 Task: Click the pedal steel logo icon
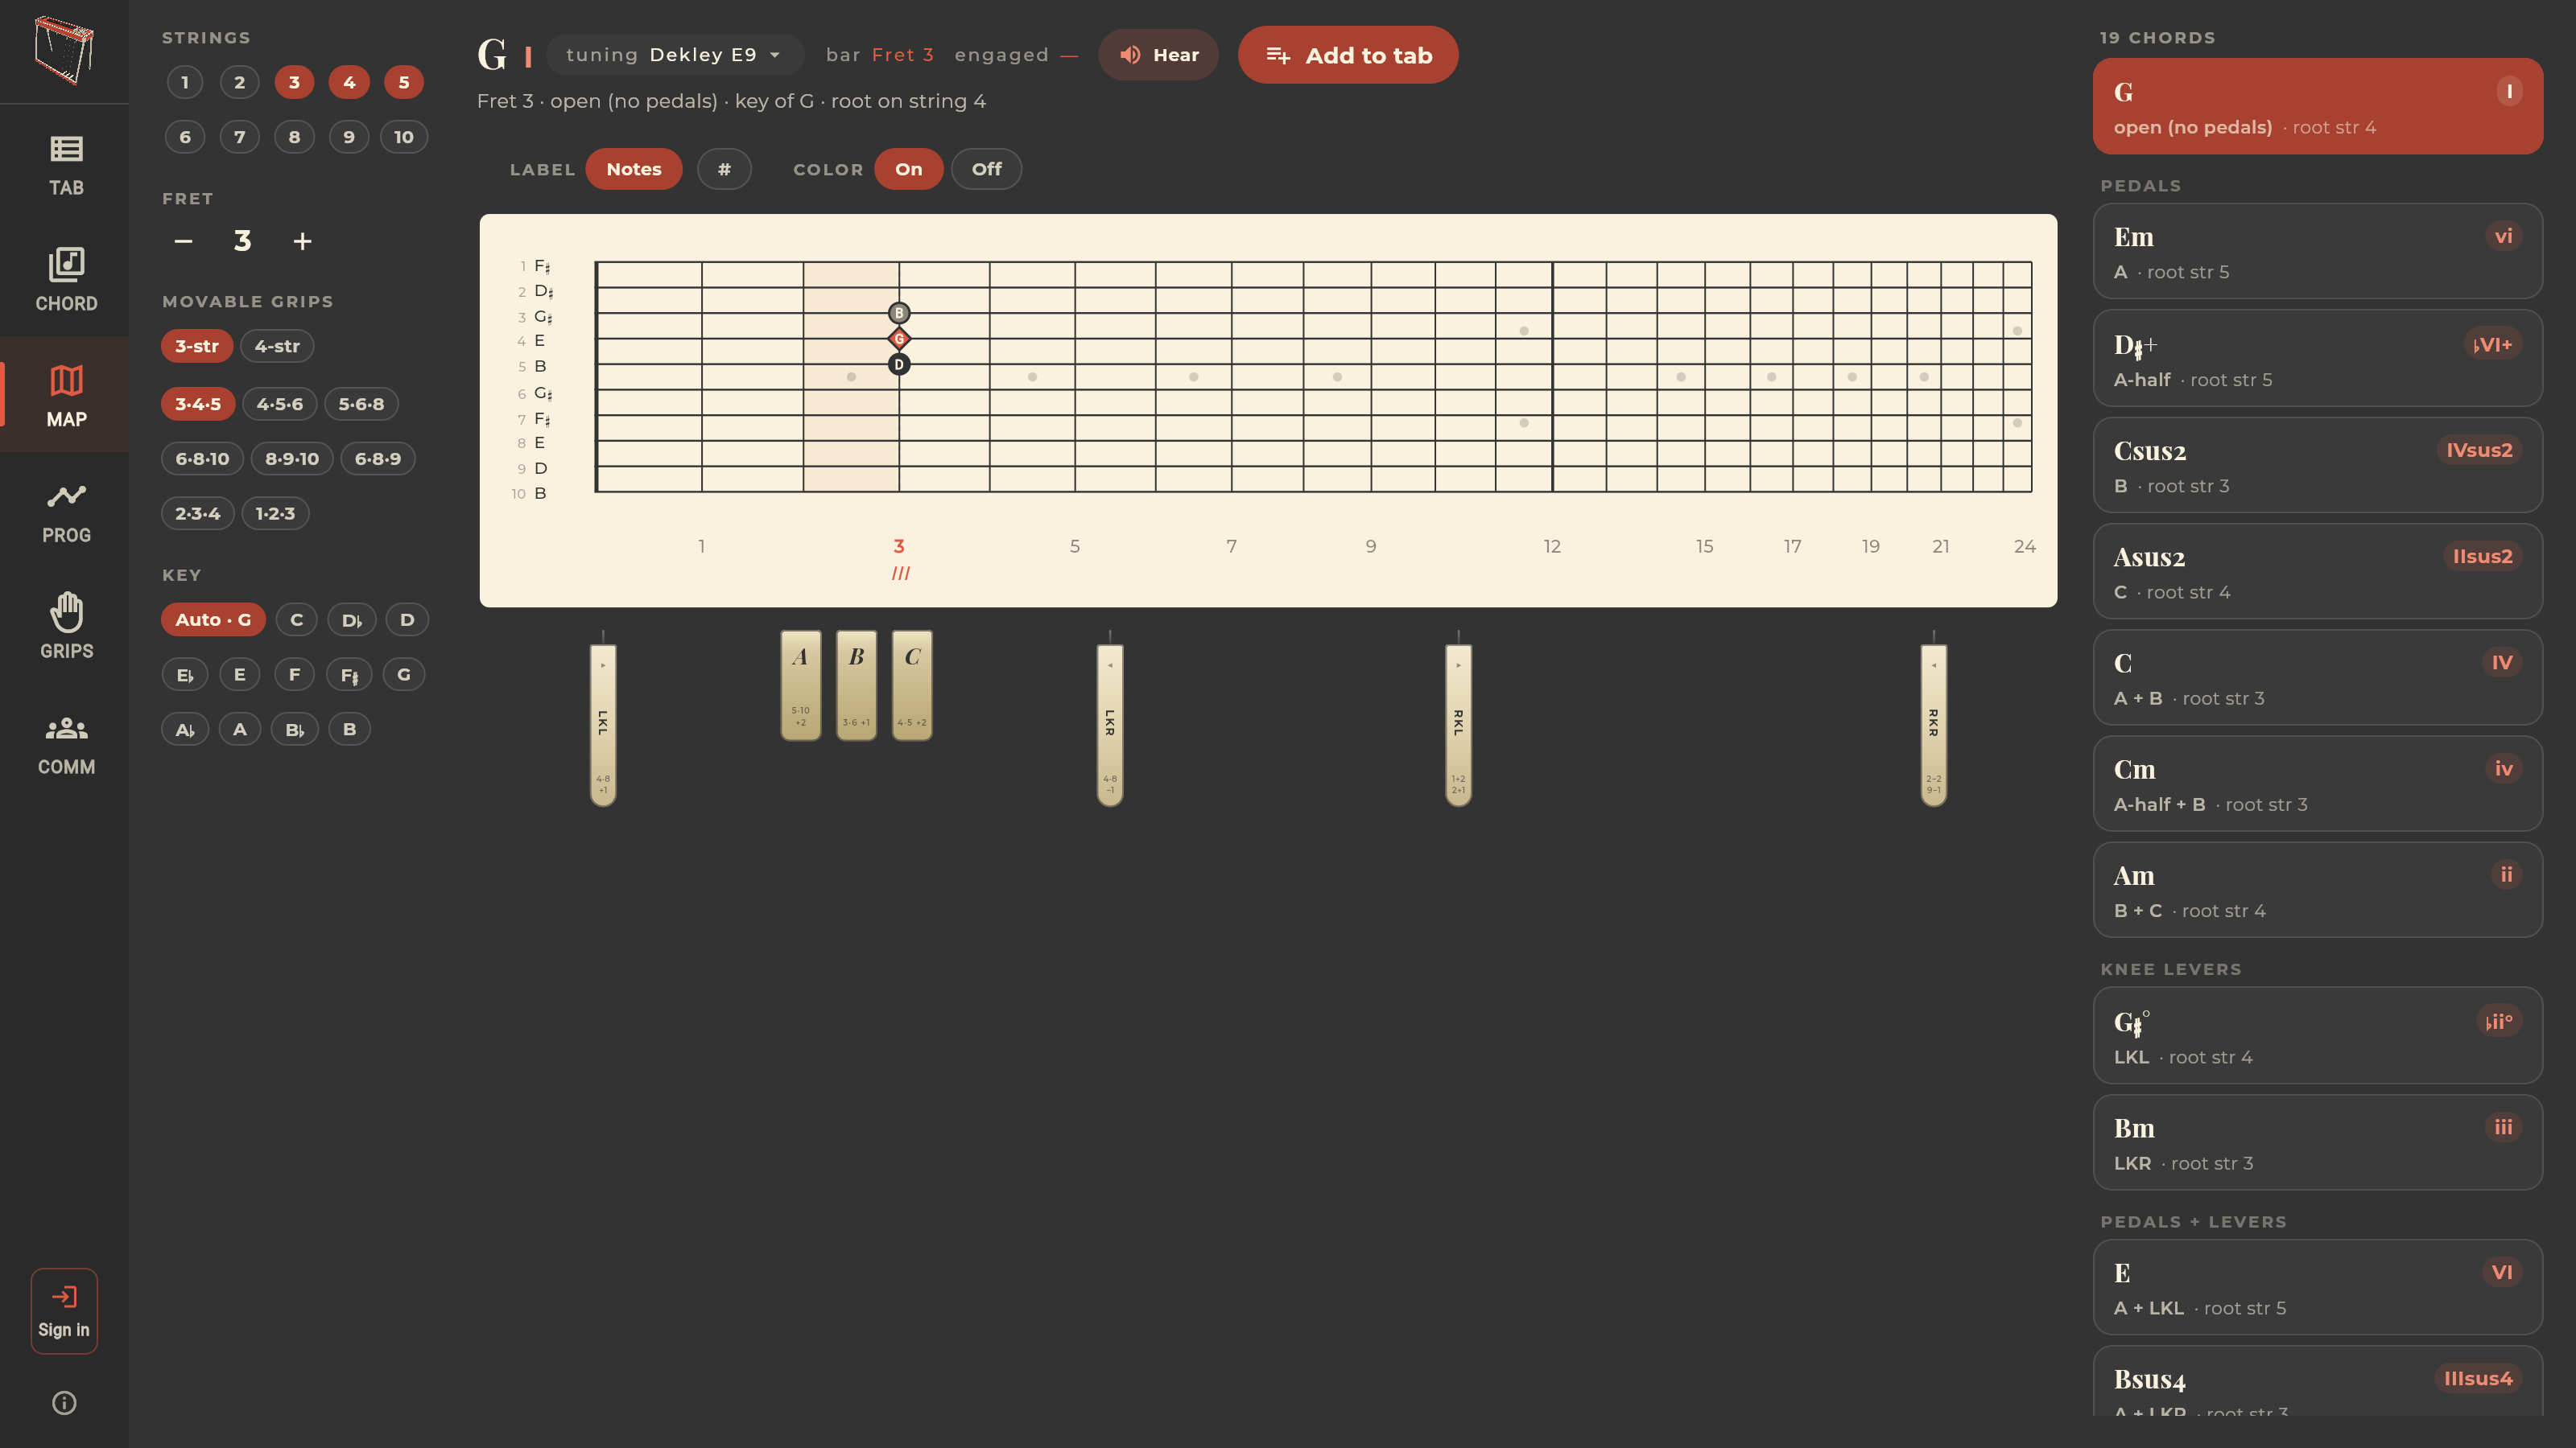coord(64,50)
